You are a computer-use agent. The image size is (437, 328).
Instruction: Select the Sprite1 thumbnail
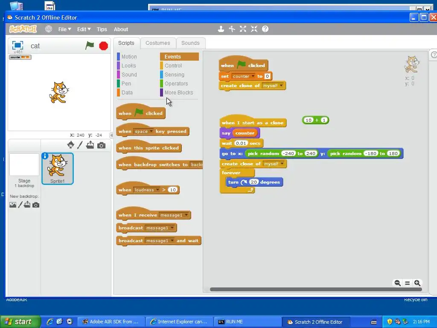coord(58,168)
